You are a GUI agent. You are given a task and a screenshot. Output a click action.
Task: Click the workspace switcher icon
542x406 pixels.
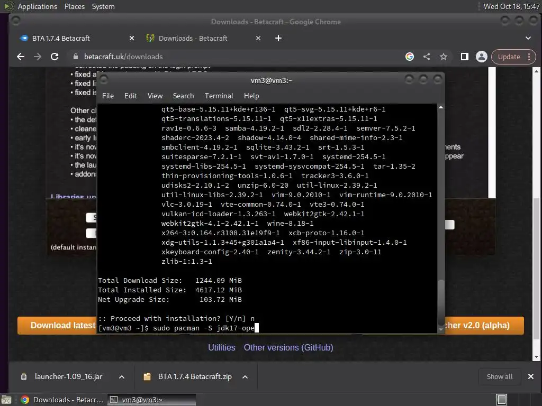pyautogui.click(x=502, y=400)
